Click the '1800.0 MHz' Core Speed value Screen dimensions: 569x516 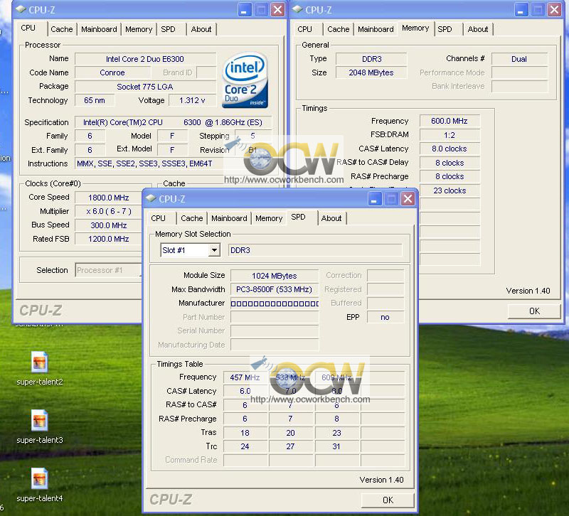click(x=109, y=198)
